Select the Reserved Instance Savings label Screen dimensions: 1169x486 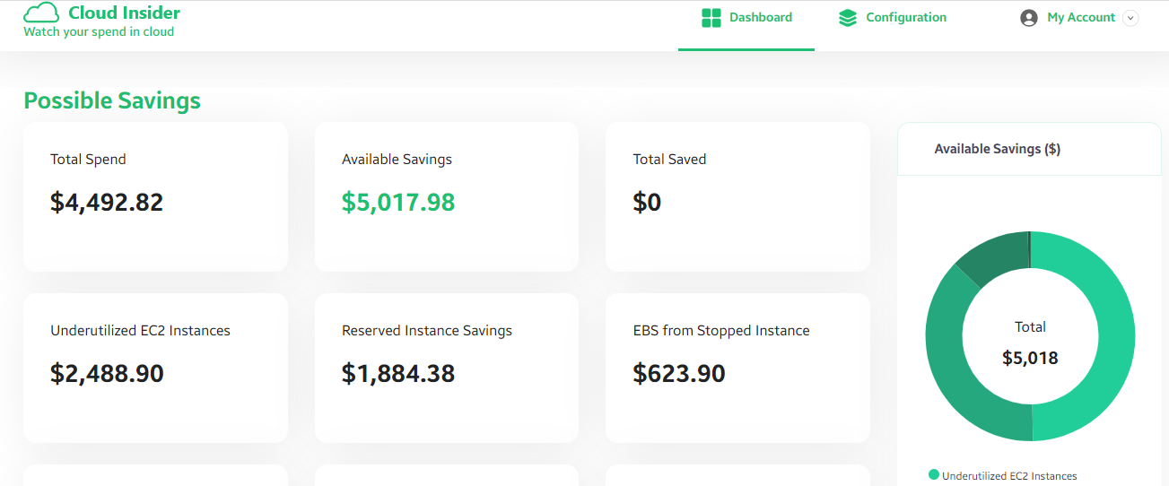tap(427, 331)
